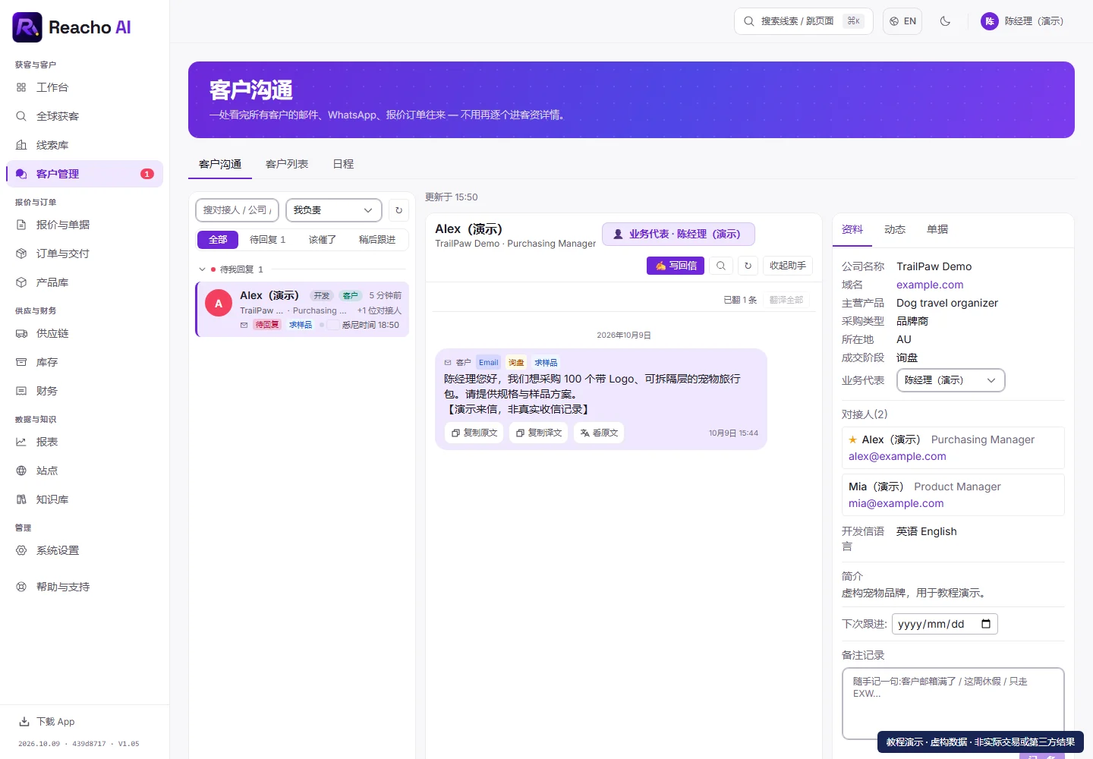
Task: Switch to the 客户列表 tab
Action: (x=287, y=164)
